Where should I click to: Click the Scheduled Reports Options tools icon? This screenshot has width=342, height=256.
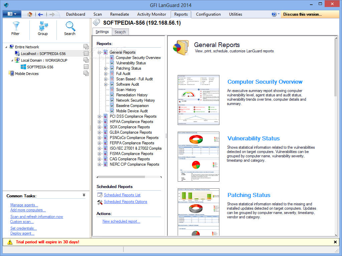tap(100, 202)
